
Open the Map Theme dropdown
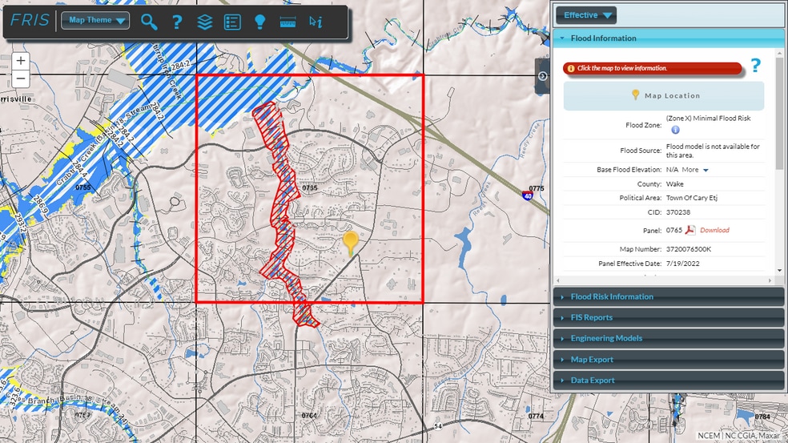[98, 21]
